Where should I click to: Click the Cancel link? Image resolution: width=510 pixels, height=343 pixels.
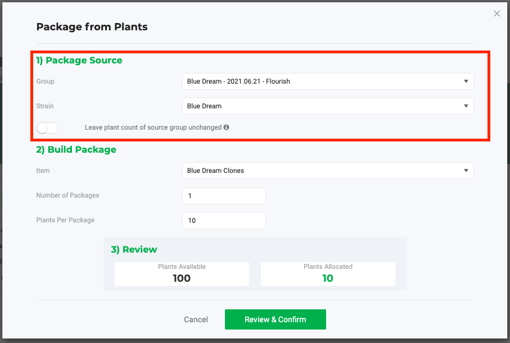point(196,319)
